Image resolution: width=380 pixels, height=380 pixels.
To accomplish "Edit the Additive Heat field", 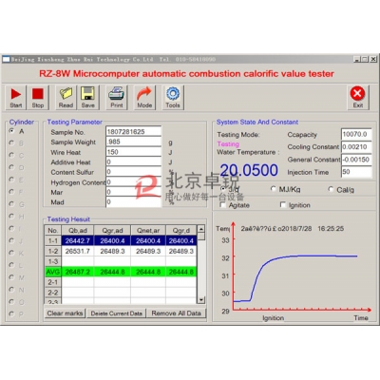I will tap(133, 161).
